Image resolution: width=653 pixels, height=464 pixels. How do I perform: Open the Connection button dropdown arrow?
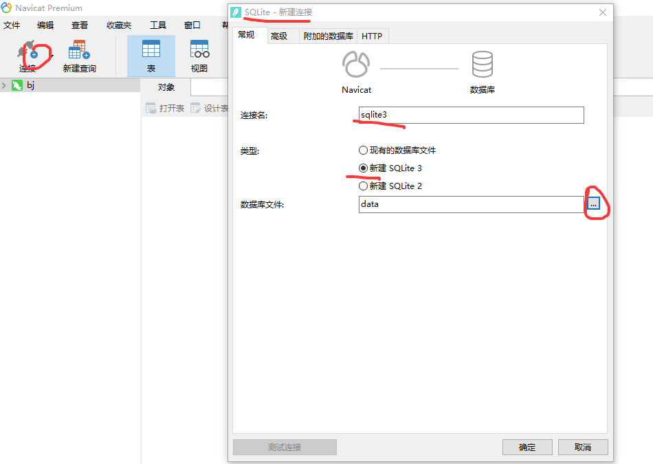pos(52,56)
